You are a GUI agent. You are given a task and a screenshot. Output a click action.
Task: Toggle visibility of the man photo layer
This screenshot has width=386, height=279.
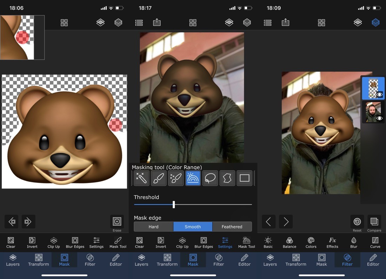[x=379, y=118]
